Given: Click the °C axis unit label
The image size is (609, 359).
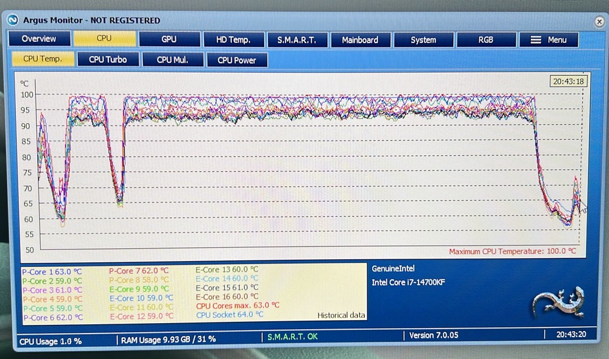Looking at the screenshot, I should [24, 83].
